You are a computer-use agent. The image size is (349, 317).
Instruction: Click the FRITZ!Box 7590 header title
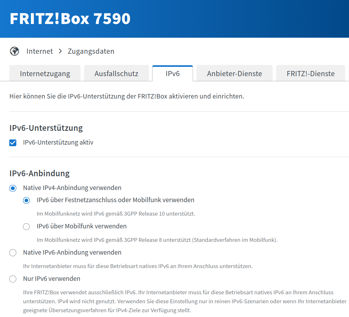point(70,19)
